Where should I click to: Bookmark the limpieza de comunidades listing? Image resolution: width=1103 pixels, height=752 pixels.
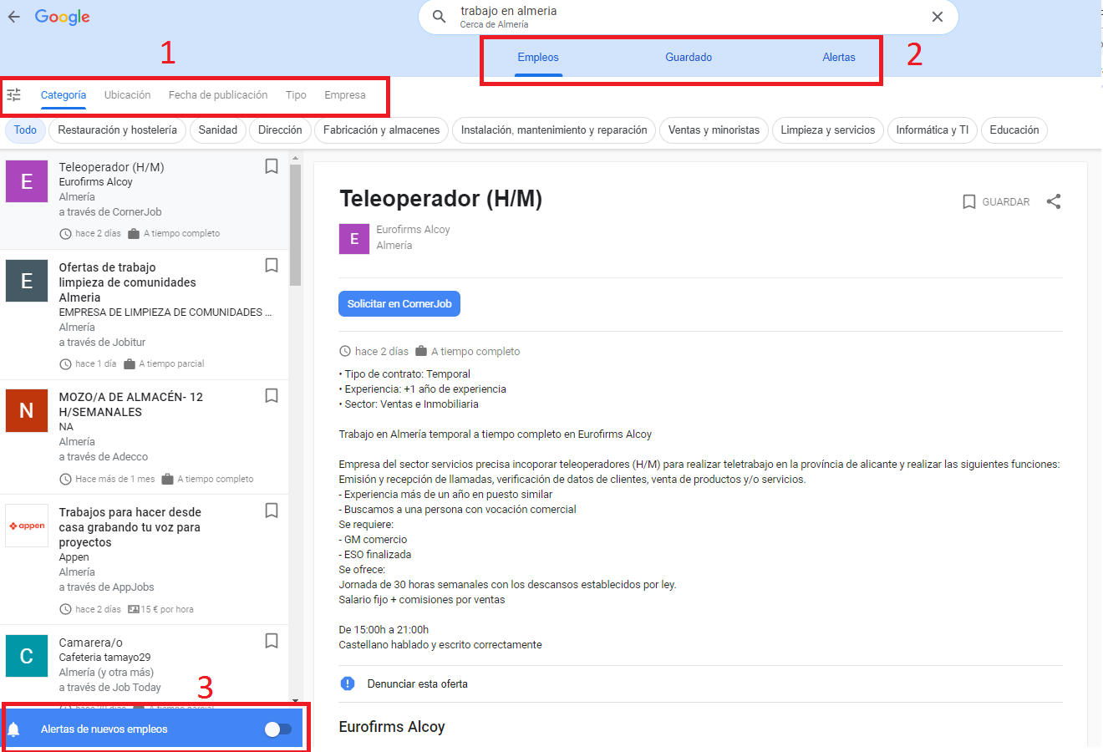272,265
